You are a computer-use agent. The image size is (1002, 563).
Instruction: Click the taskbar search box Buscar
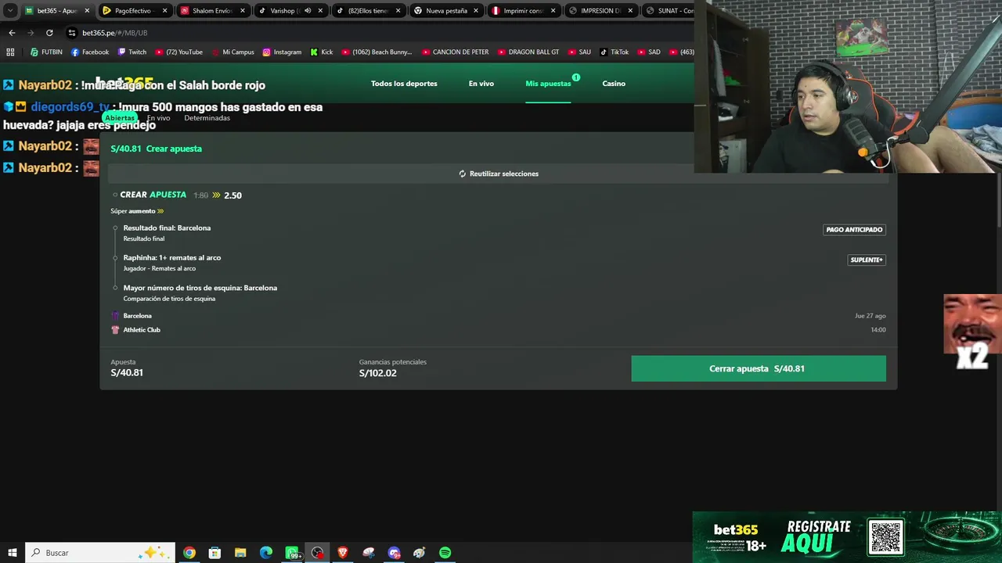[102, 553]
